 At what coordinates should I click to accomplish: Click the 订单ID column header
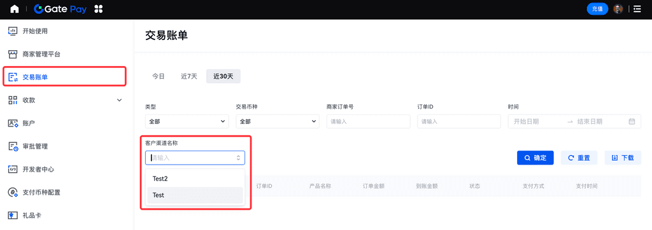coord(264,186)
